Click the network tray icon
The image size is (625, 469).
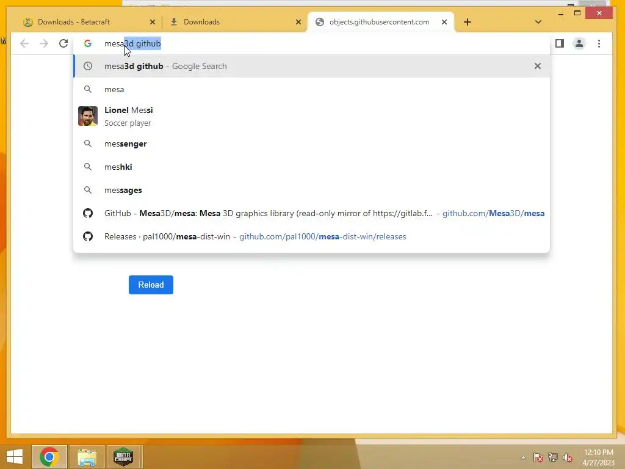tap(553, 457)
